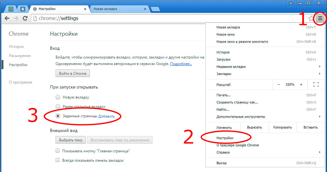
Task: Bookmark this page with star icon
Action: pyautogui.click(x=311, y=18)
